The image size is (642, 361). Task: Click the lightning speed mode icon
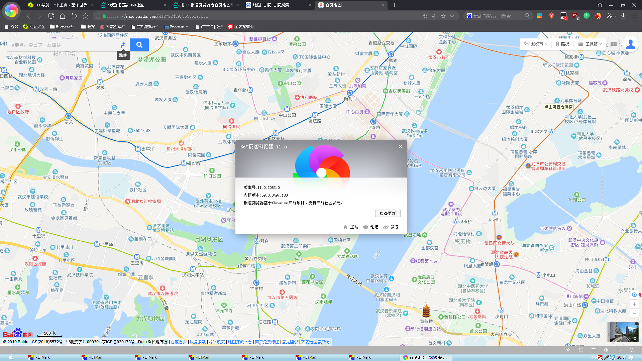(434, 16)
